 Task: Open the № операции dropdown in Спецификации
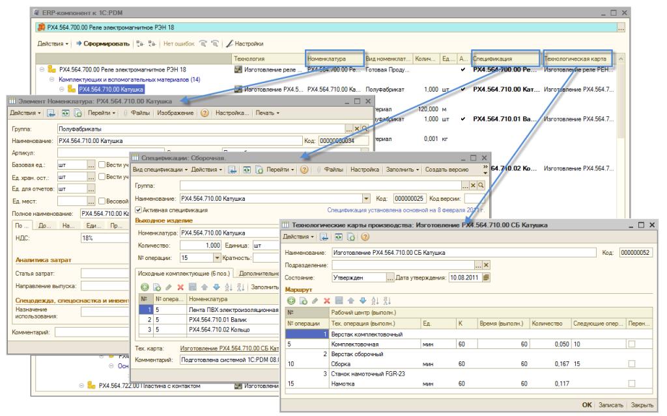pyautogui.click(x=216, y=257)
